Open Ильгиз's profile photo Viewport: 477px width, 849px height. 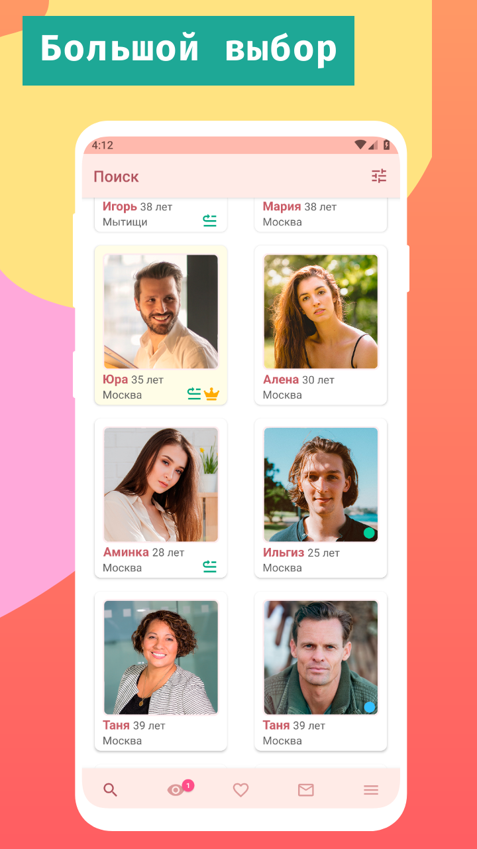321,485
